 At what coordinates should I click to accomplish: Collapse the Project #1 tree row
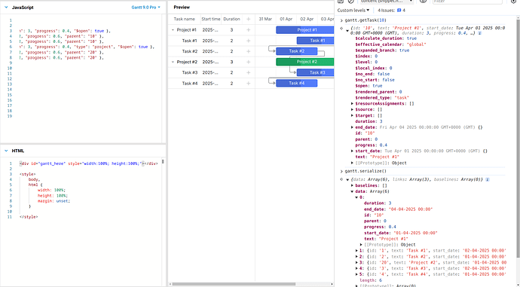coord(173,30)
